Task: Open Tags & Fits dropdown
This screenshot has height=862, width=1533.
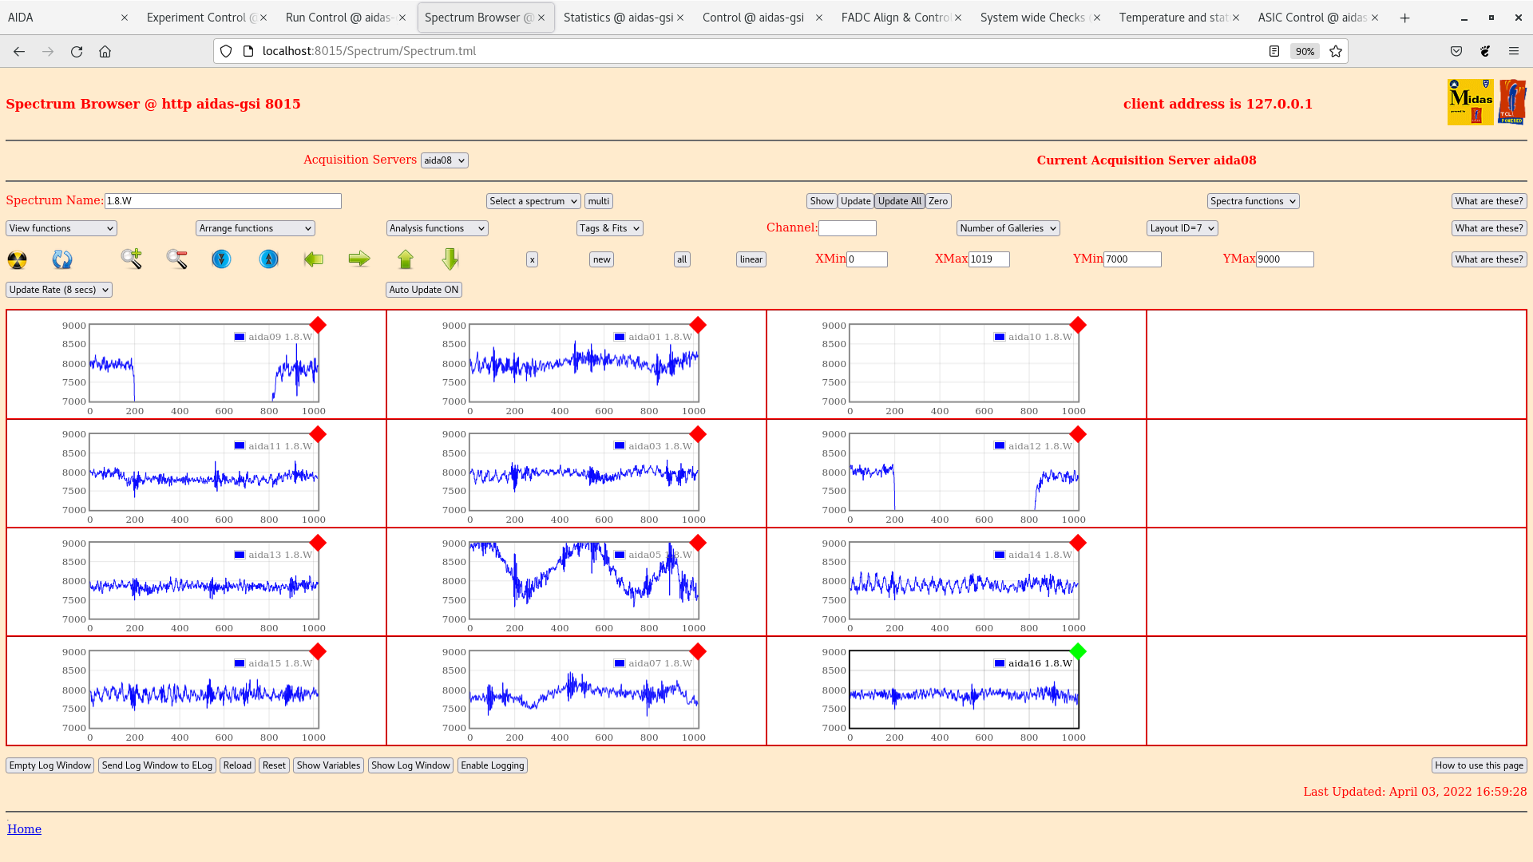Action: tap(610, 228)
